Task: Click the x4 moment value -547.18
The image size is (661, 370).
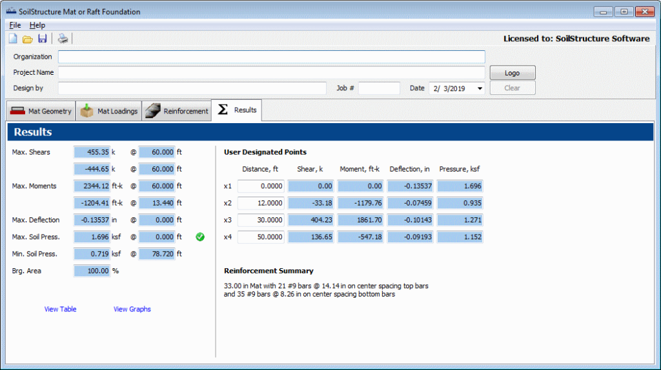Action: 361,237
